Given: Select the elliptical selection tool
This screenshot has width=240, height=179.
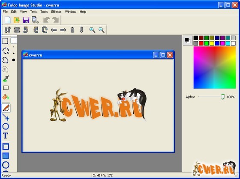Looking at the screenshot, I should [x=6, y=51].
